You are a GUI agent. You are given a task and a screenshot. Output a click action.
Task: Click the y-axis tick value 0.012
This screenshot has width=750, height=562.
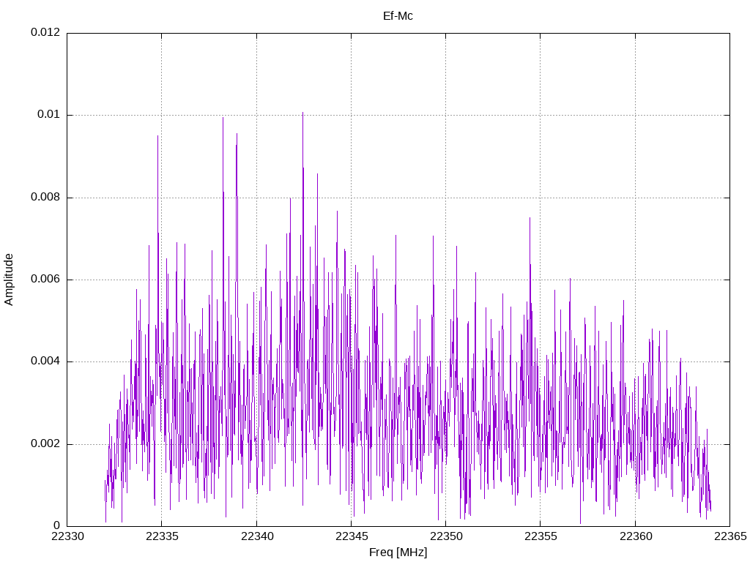(45, 32)
